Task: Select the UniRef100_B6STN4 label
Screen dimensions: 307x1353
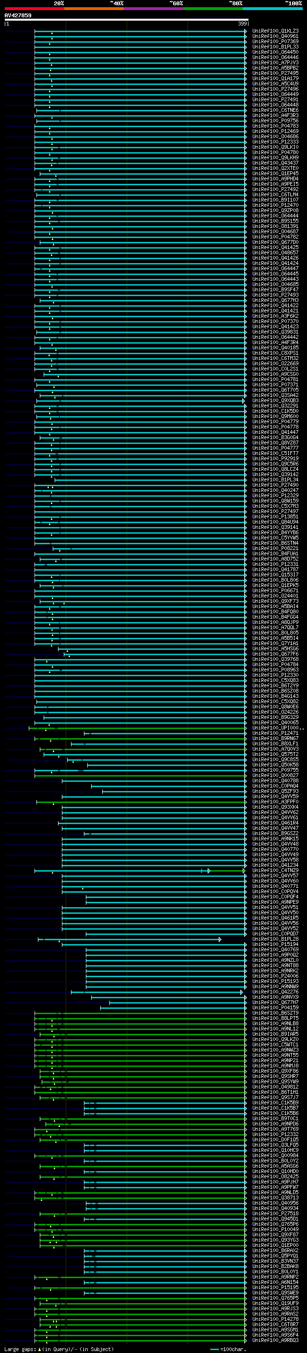Action: pyautogui.click(x=275, y=543)
